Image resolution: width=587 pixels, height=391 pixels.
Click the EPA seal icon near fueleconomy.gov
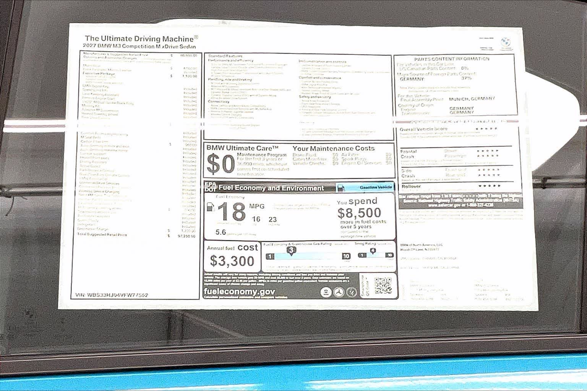tap(326, 292)
